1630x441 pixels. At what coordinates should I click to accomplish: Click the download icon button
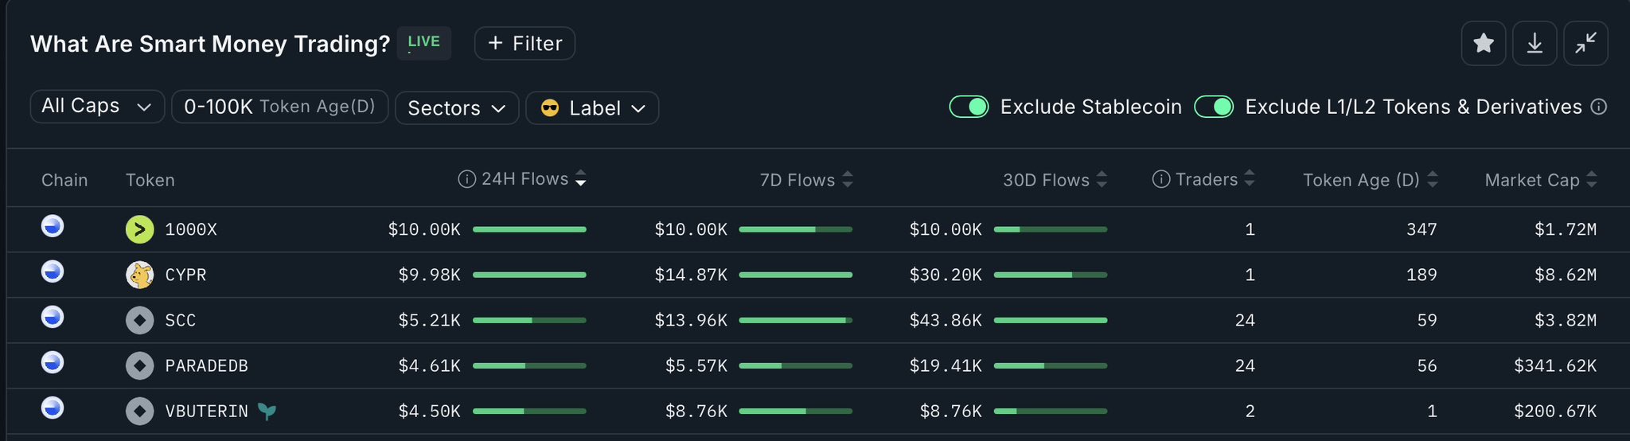pyautogui.click(x=1534, y=43)
